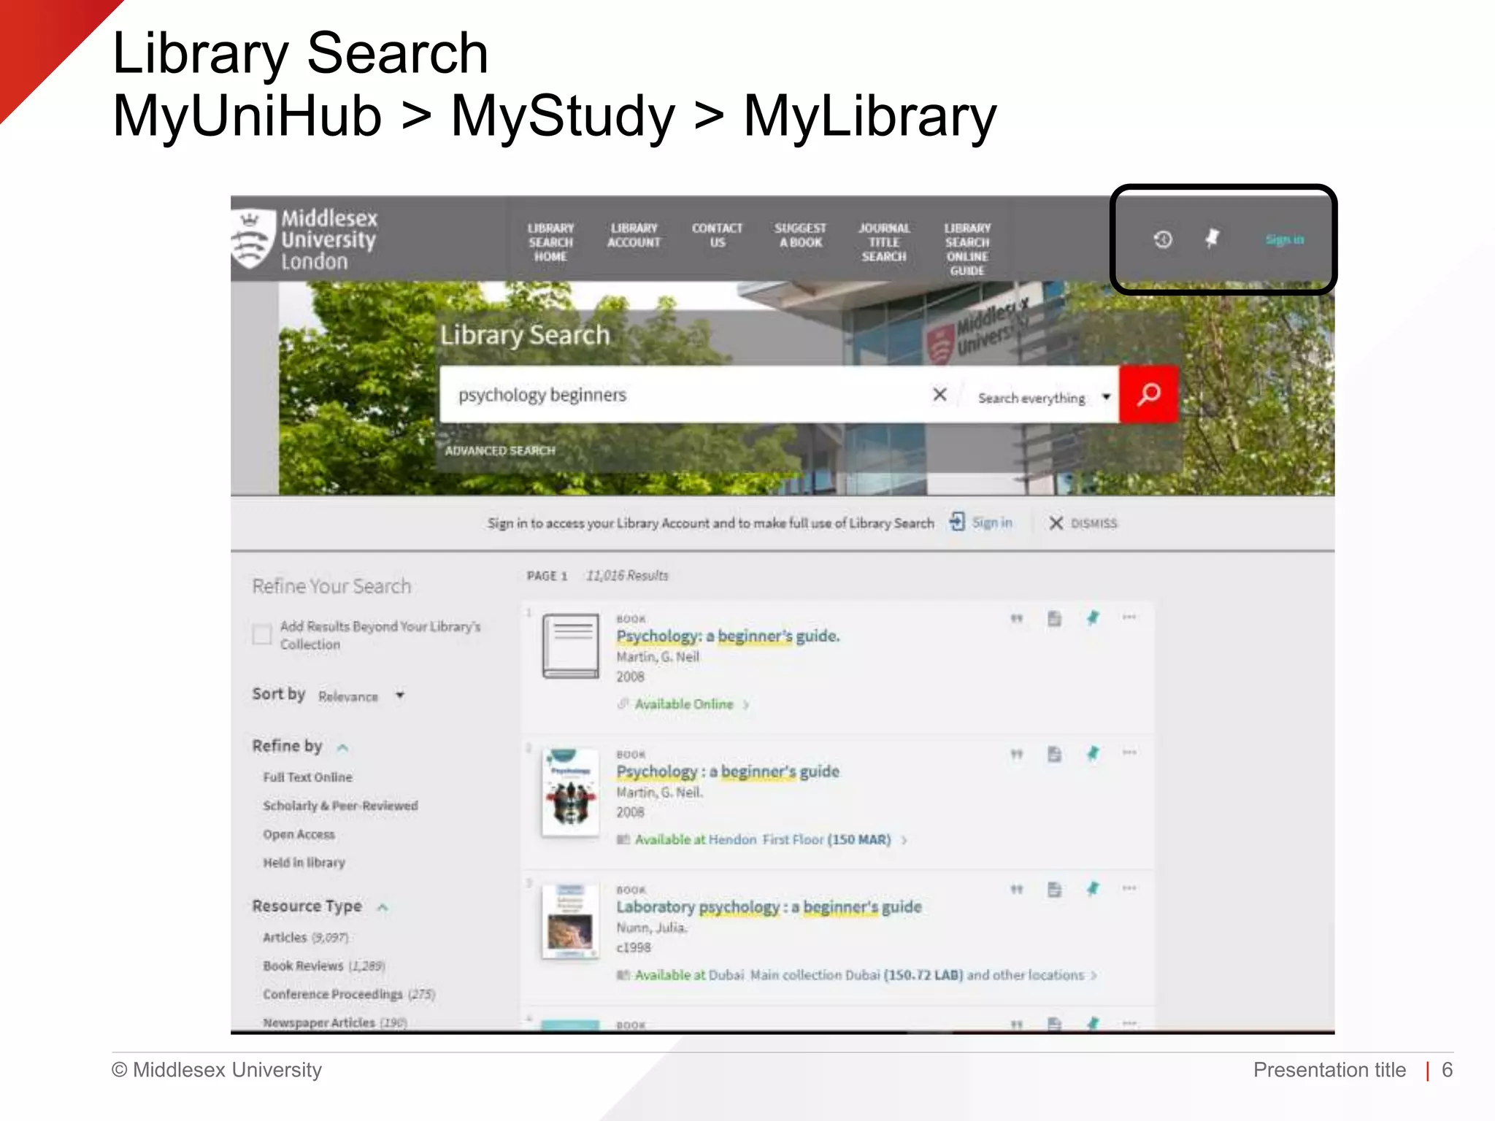Click in the 'psychology beginners' search field
The height and width of the screenshot is (1121, 1495).
tap(686, 395)
